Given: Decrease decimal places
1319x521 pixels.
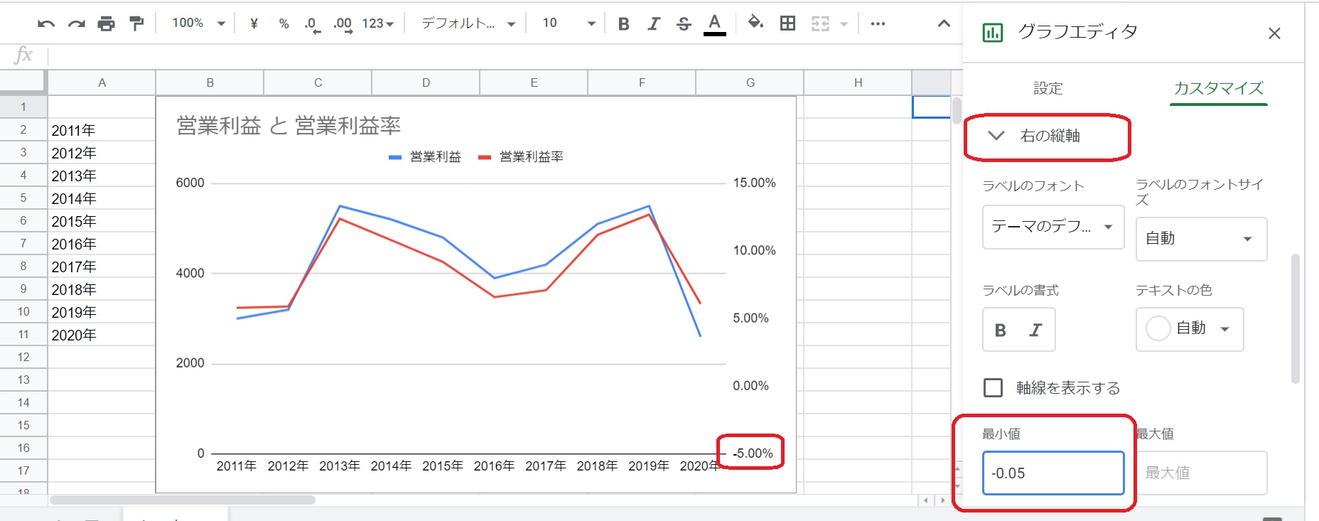Looking at the screenshot, I should pos(312,24).
